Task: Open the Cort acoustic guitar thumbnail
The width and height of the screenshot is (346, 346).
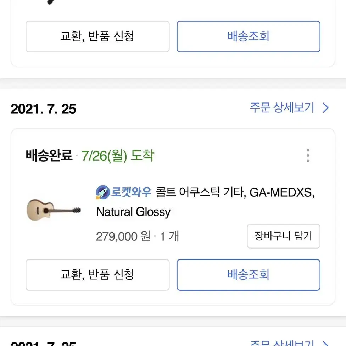Action: 54,210
